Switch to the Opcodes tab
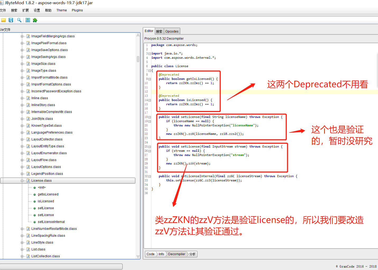The height and width of the screenshot is (270, 378). click(172, 31)
